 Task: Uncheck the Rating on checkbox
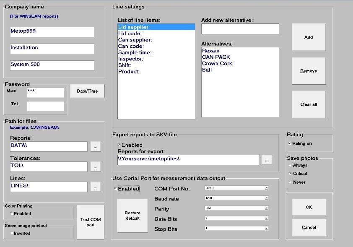click(x=290, y=143)
